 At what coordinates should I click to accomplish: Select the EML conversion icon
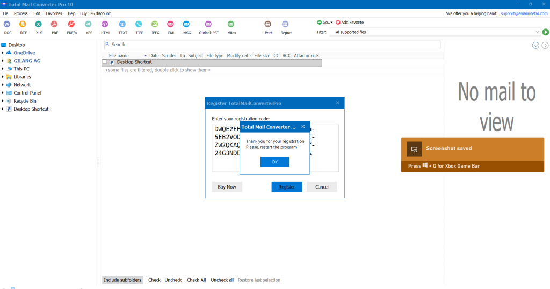[170, 24]
